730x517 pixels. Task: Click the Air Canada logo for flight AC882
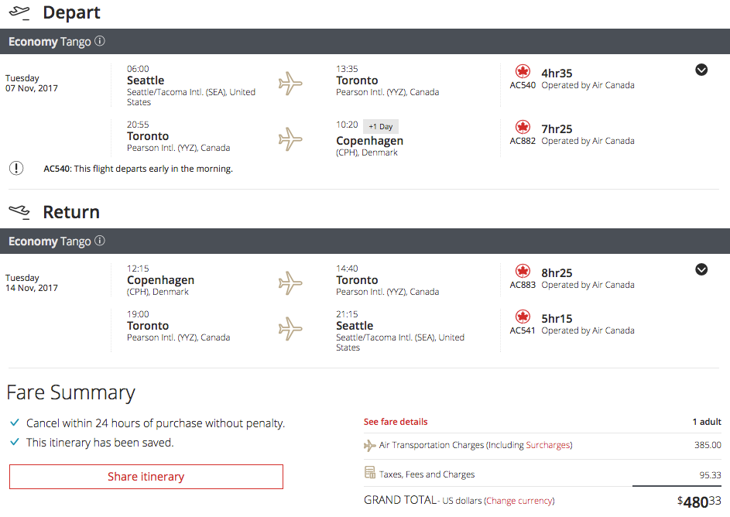tap(523, 128)
